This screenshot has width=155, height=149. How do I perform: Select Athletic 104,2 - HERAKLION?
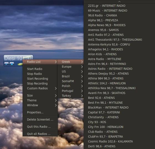tap(119, 83)
